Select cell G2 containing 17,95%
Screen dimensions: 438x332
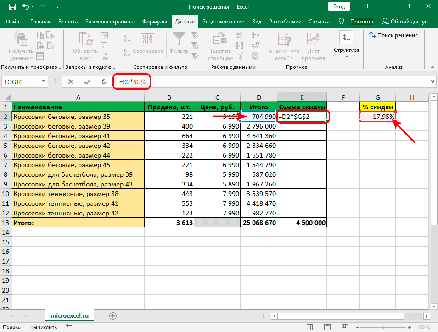click(x=377, y=117)
